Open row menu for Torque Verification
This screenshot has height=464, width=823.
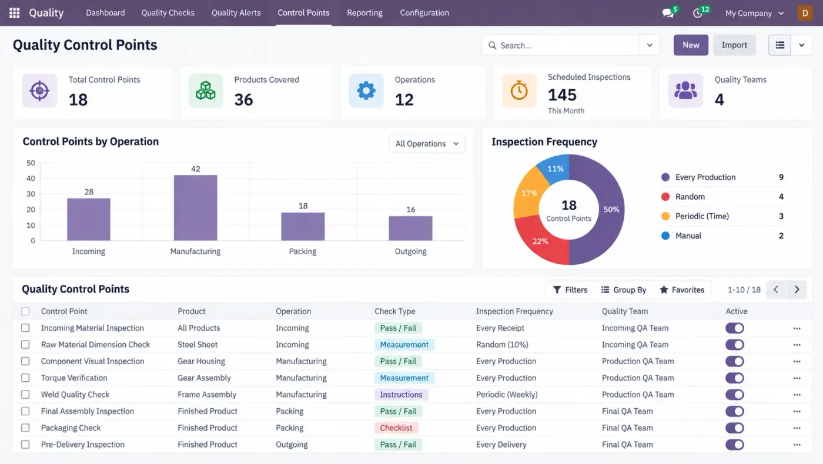coord(797,378)
